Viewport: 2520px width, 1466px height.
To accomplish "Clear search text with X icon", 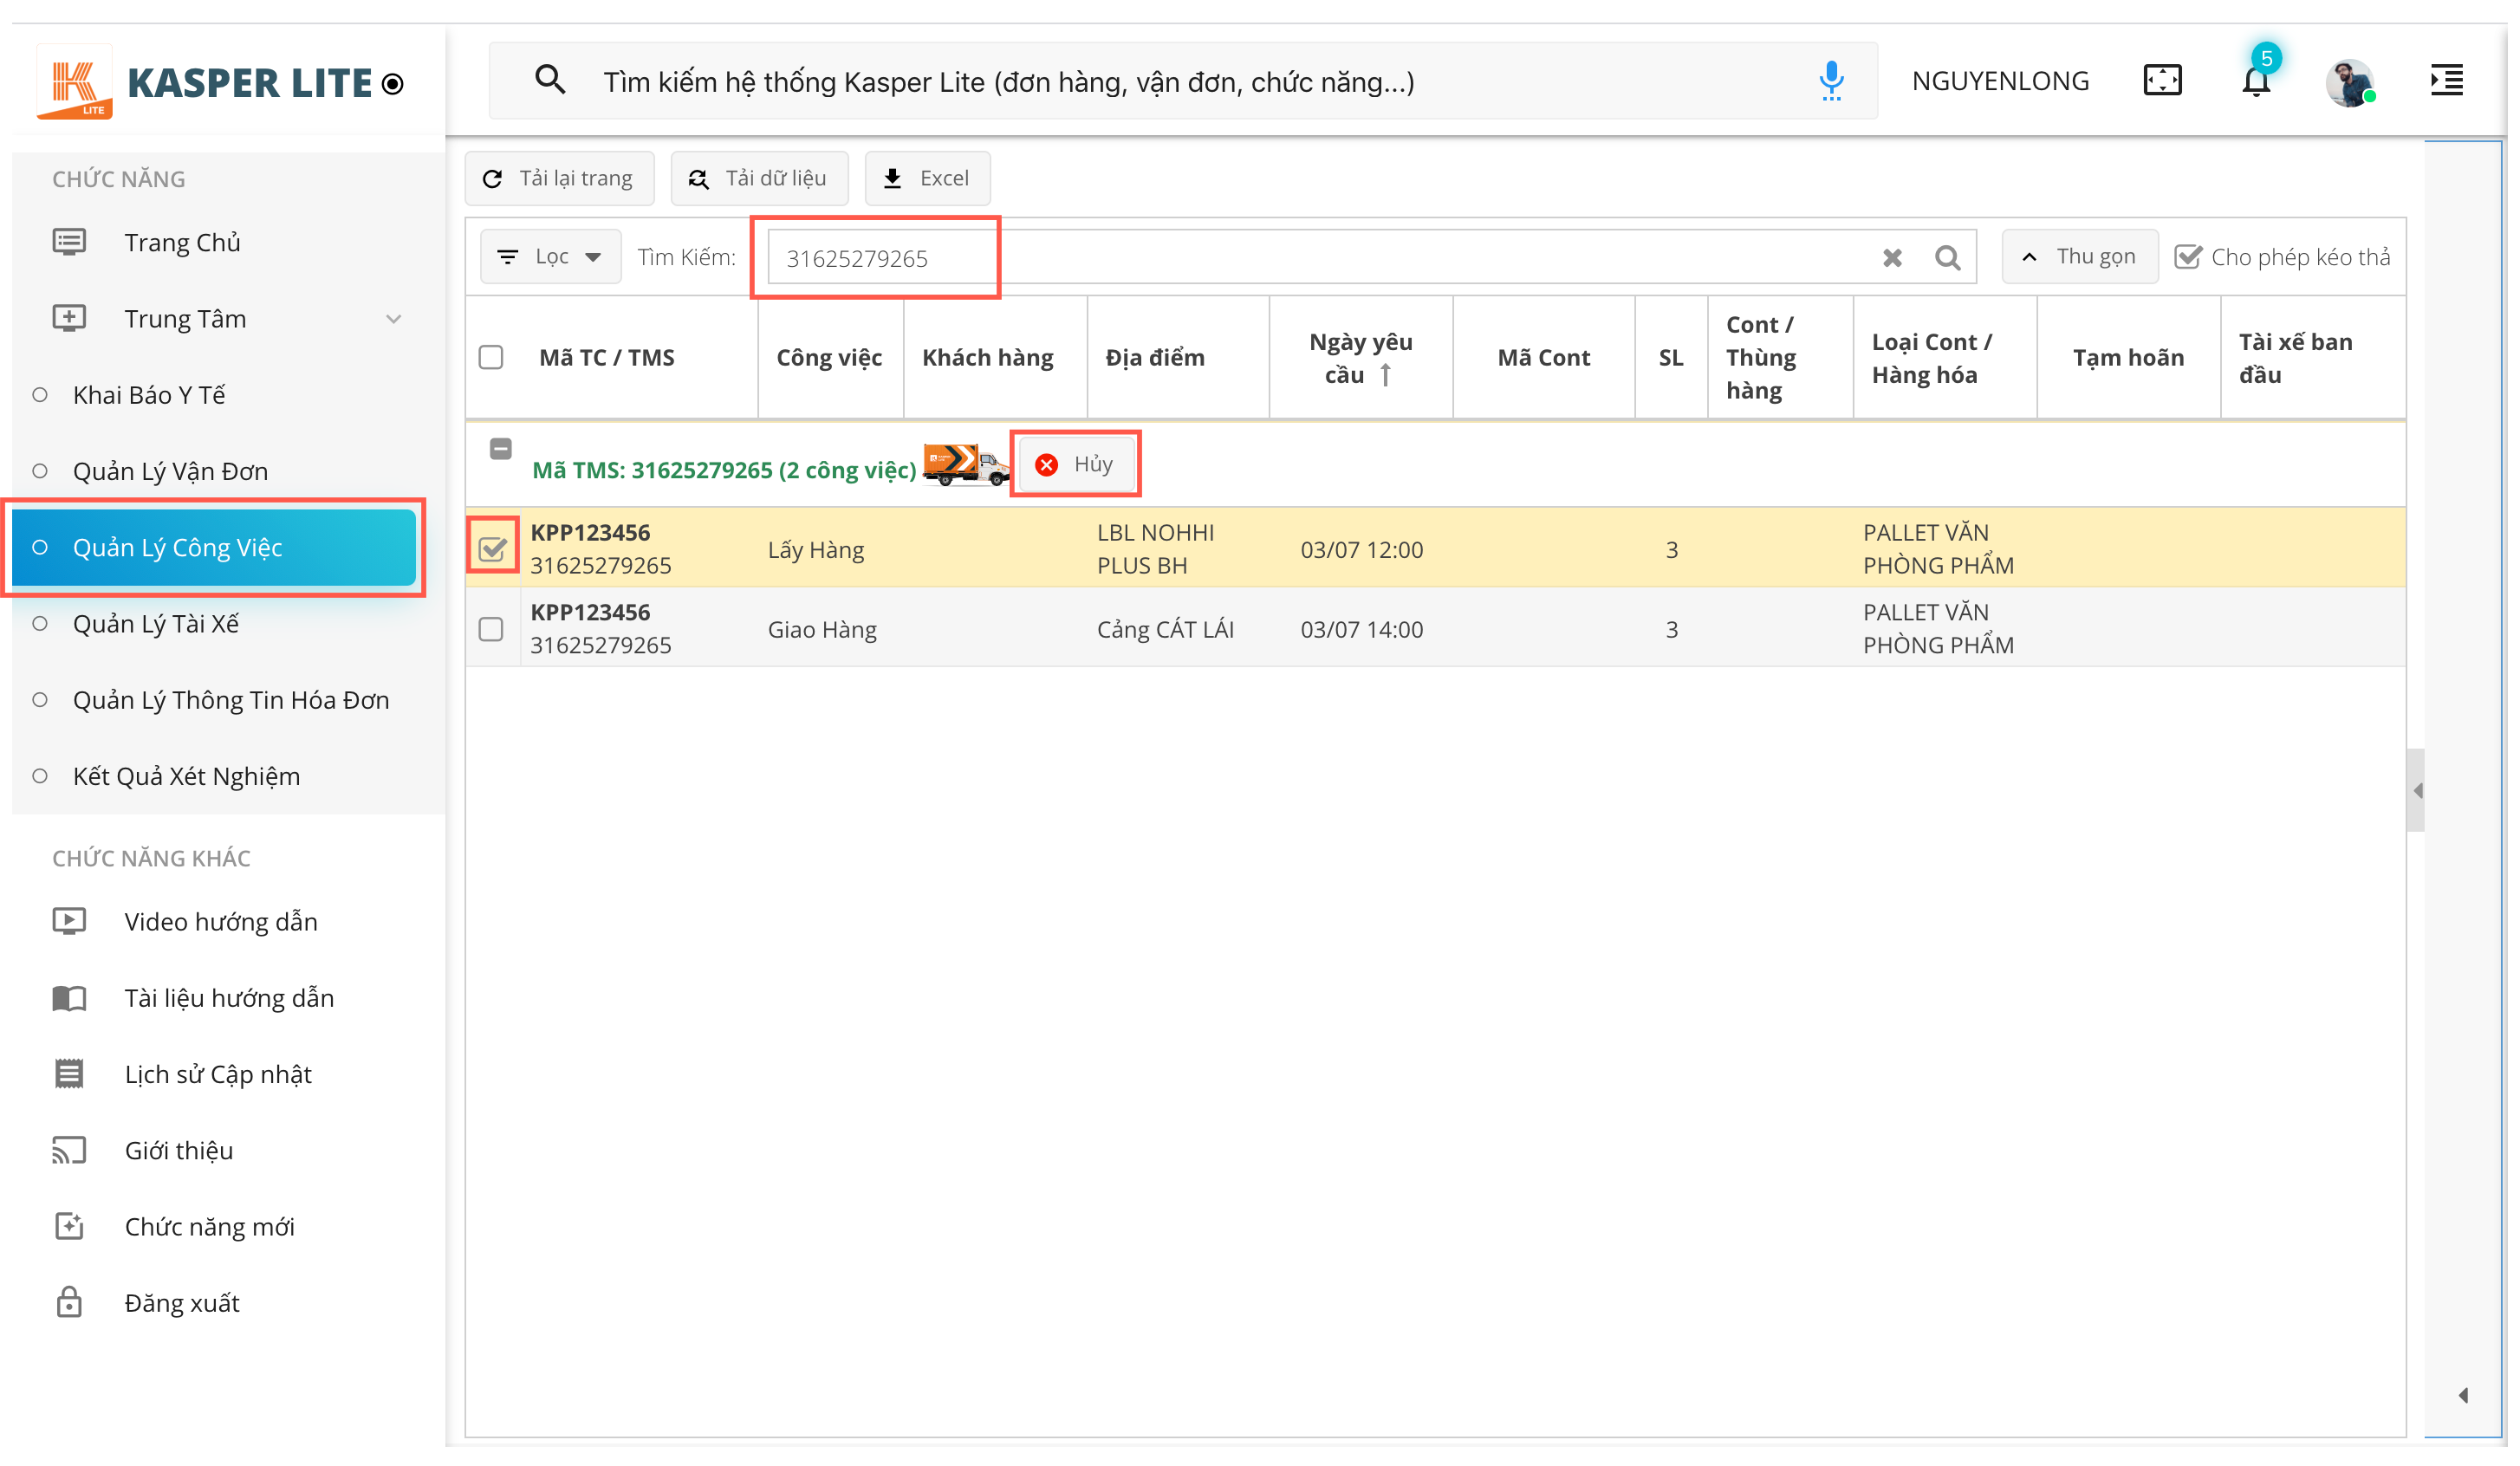I will (x=1892, y=258).
